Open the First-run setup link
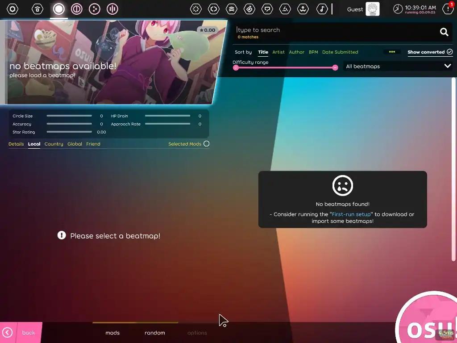Viewport: 457px width, 343px height. coord(351,214)
